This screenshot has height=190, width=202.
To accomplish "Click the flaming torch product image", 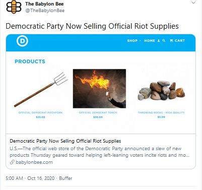I will point(99,89).
